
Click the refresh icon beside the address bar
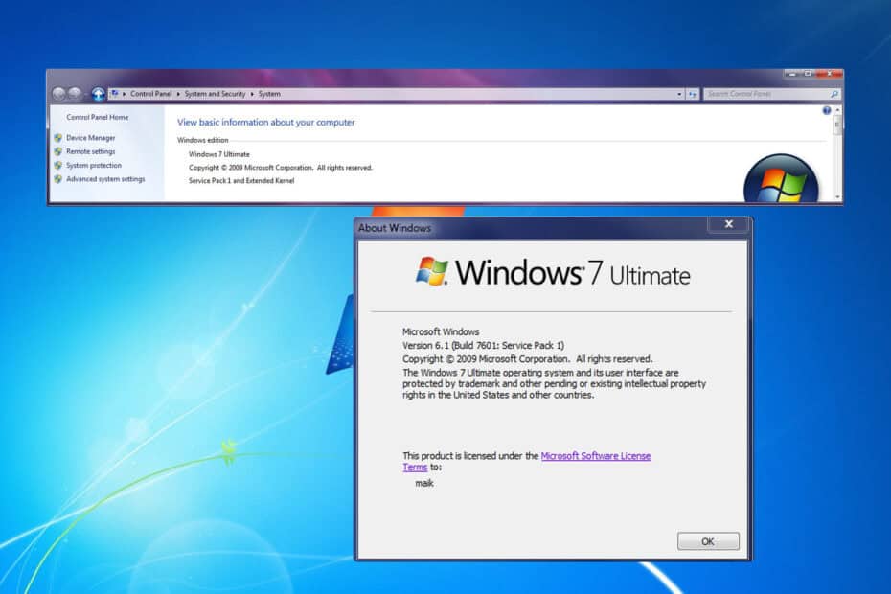pyautogui.click(x=693, y=94)
